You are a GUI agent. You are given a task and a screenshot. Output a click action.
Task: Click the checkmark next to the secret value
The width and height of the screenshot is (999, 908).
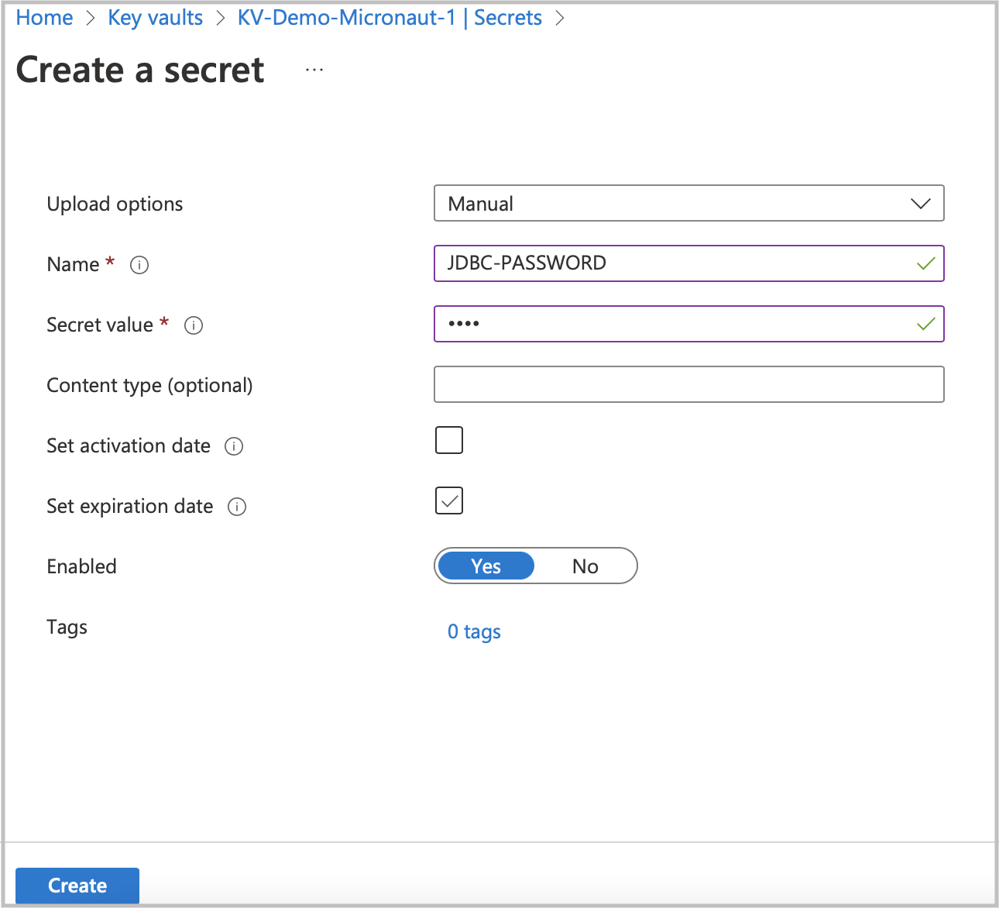[x=925, y=325]
